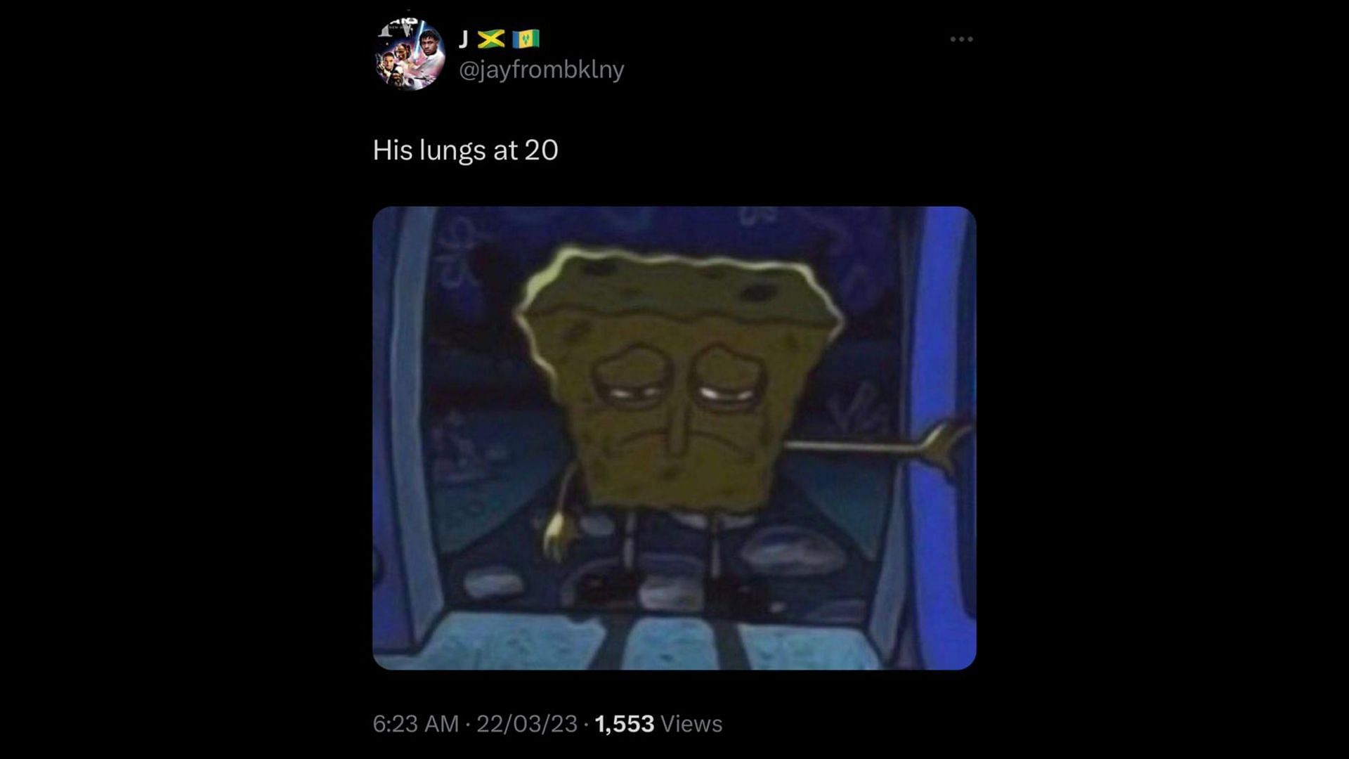Open the display name "J" profile link
The image size is (1349, 759).
[x=464, y=39]
